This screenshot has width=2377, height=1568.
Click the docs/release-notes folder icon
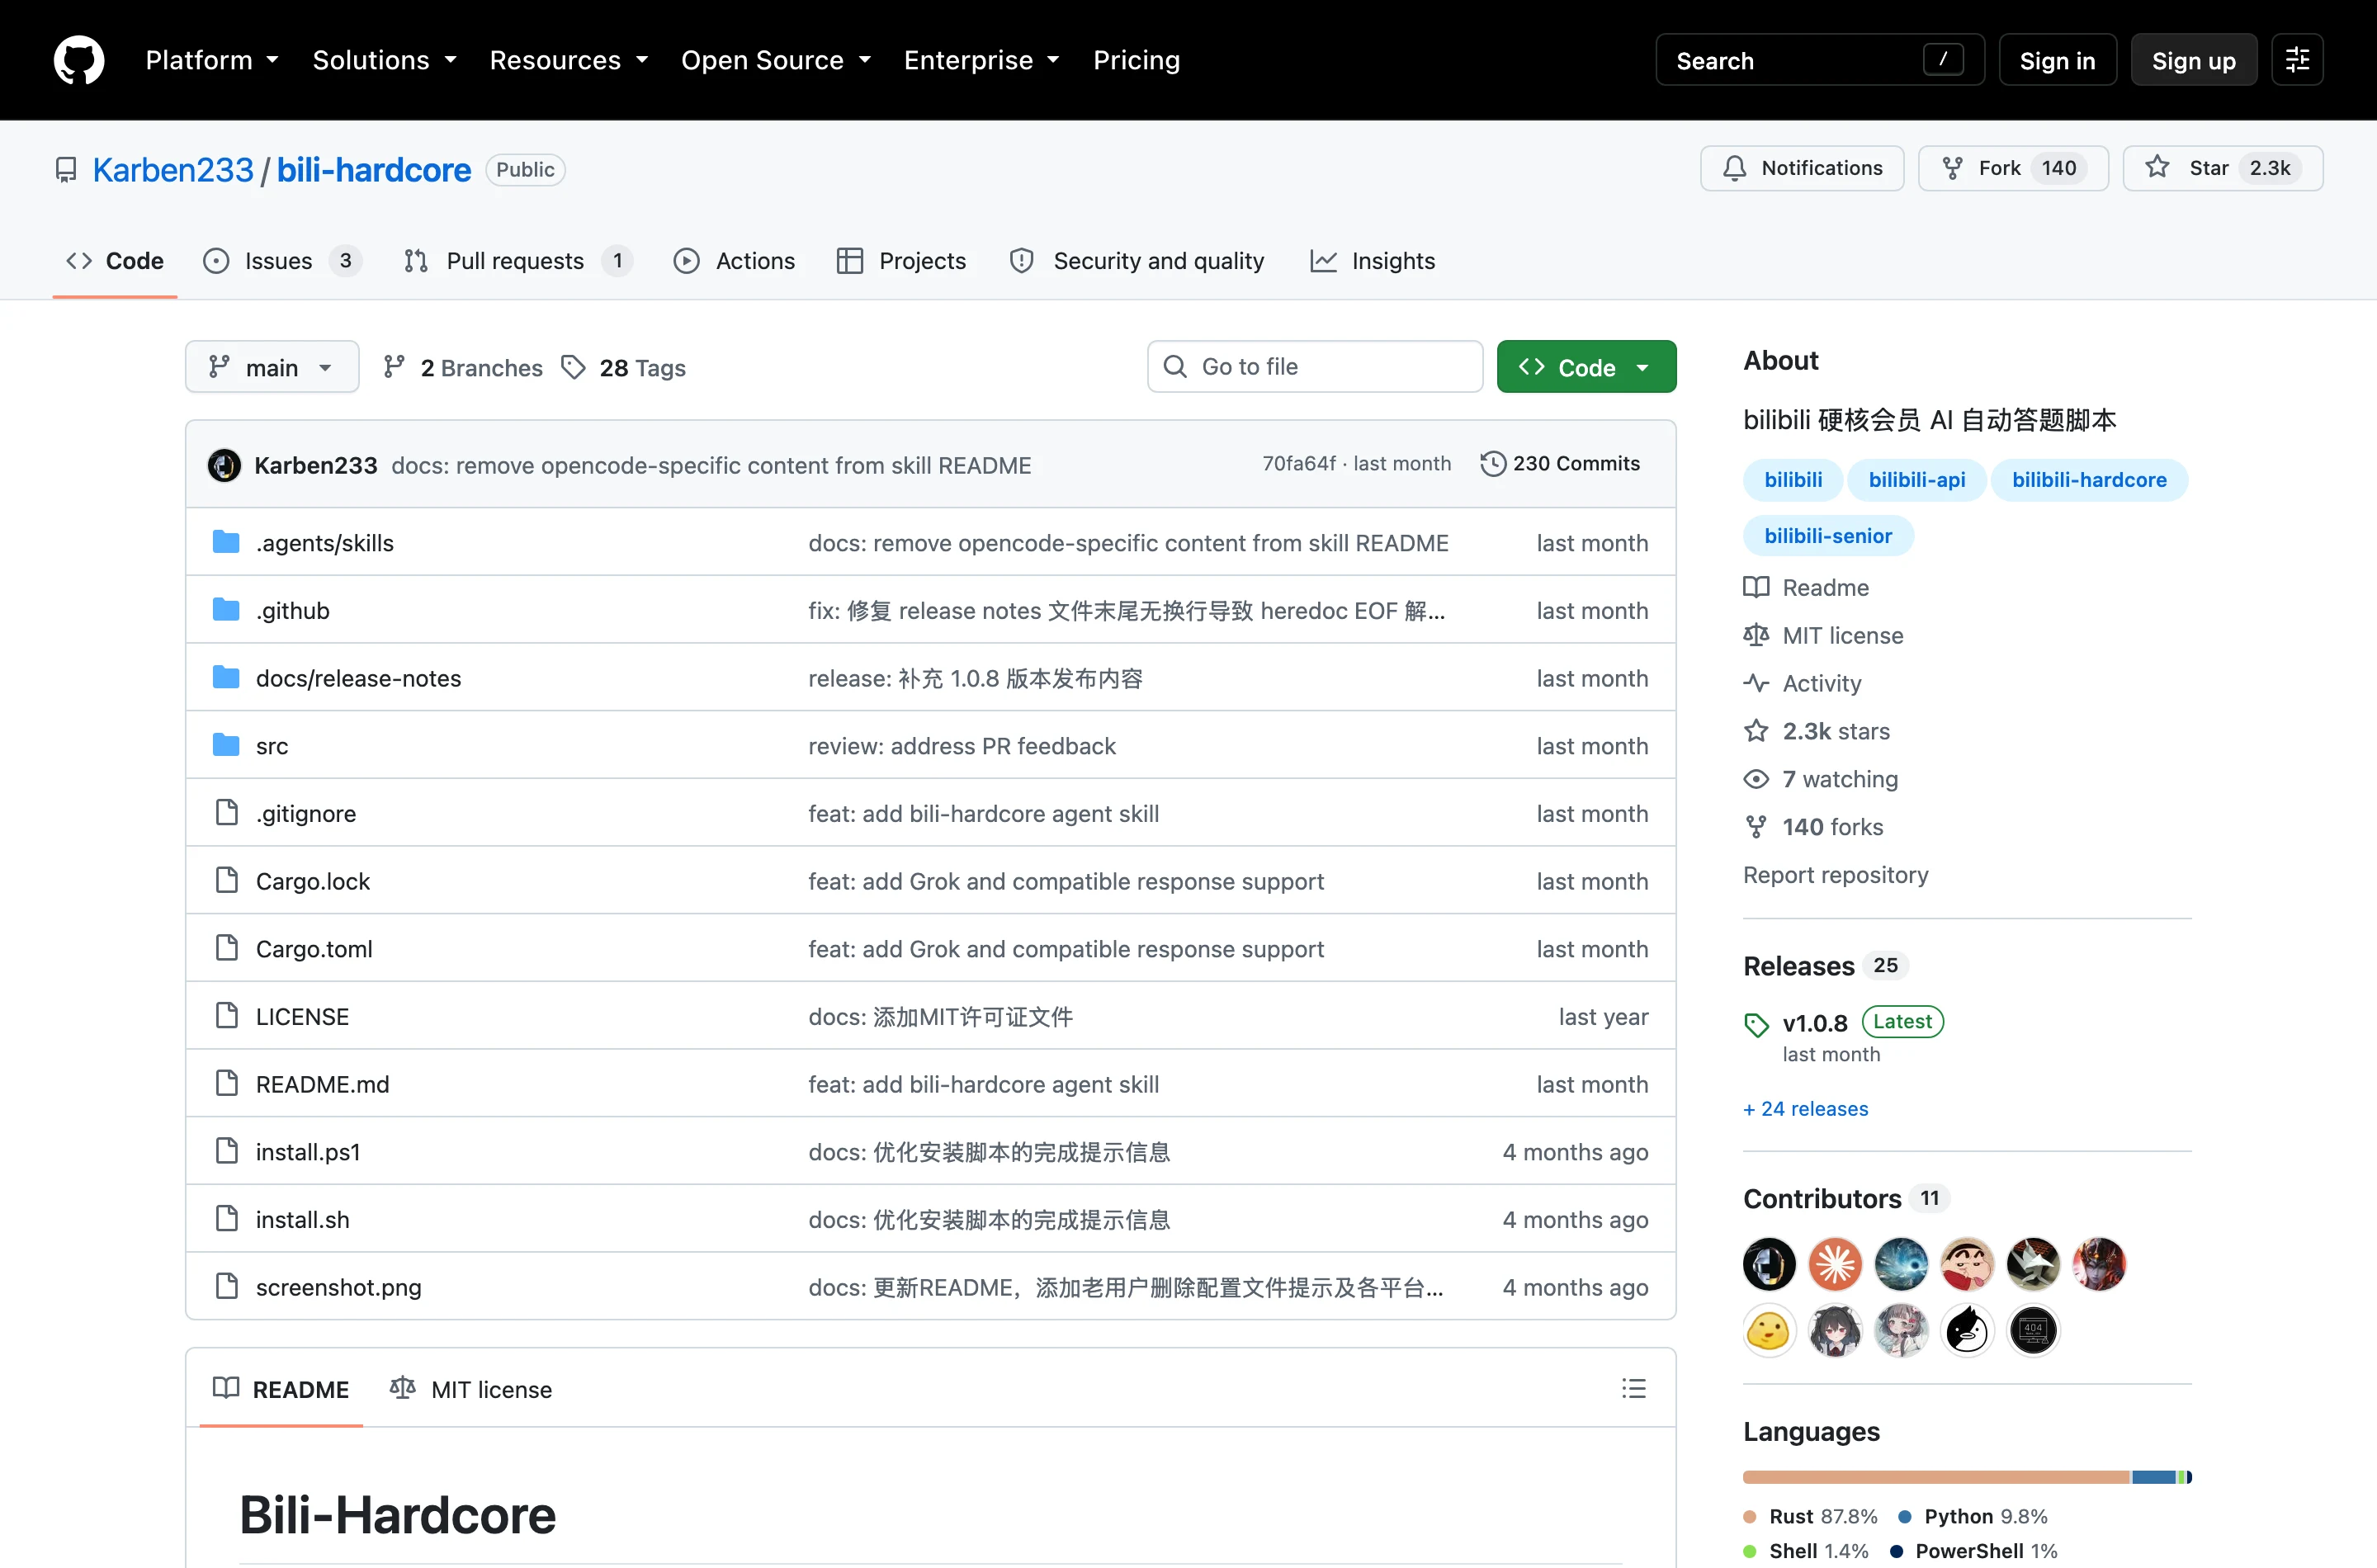click(226, 678)
